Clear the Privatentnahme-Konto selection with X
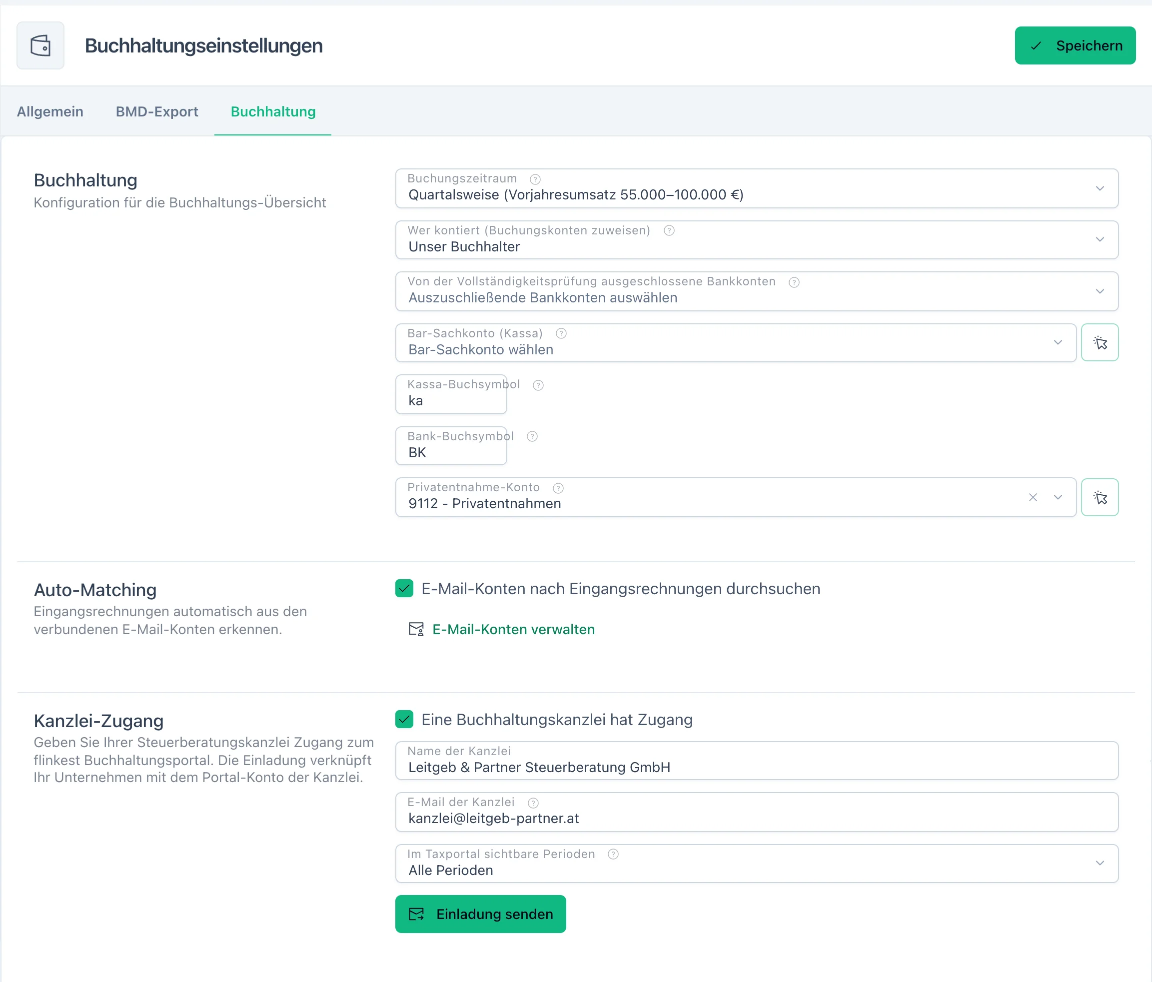 (1033, 497)
